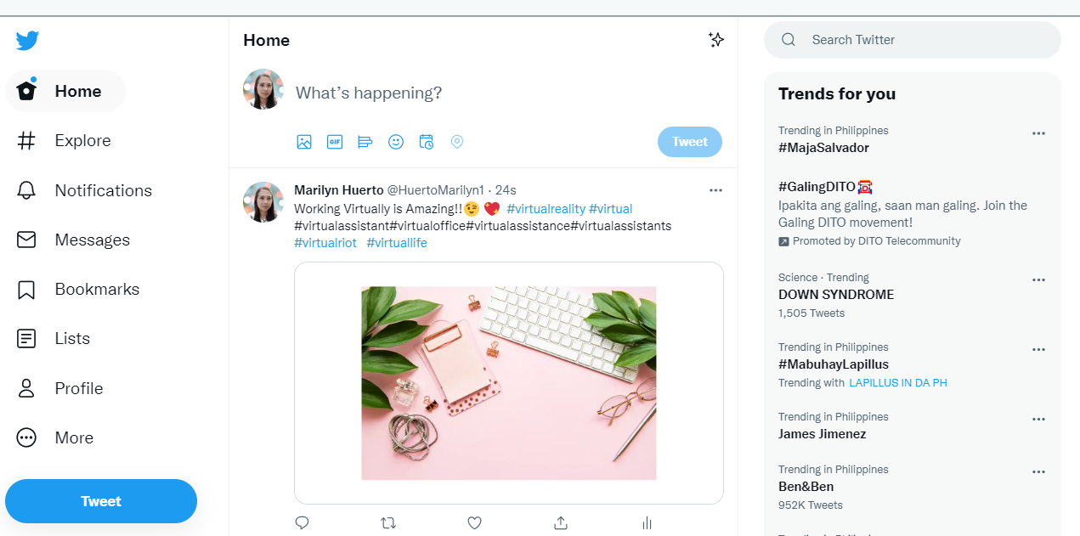
Task: Open the emoji picker
Action: [x=396, y=142]
